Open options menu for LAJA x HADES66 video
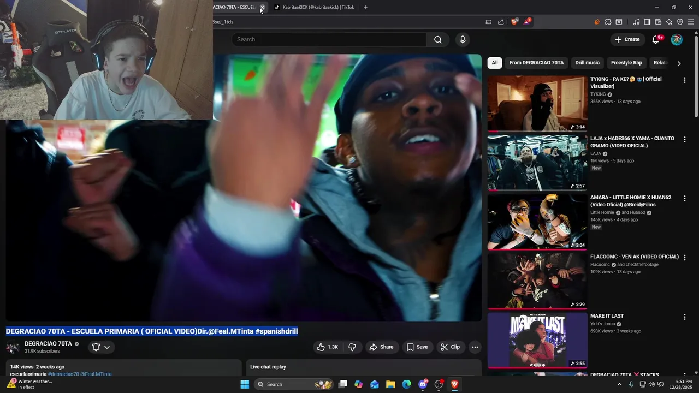699x393 pixels. click(x=684, y=140)
